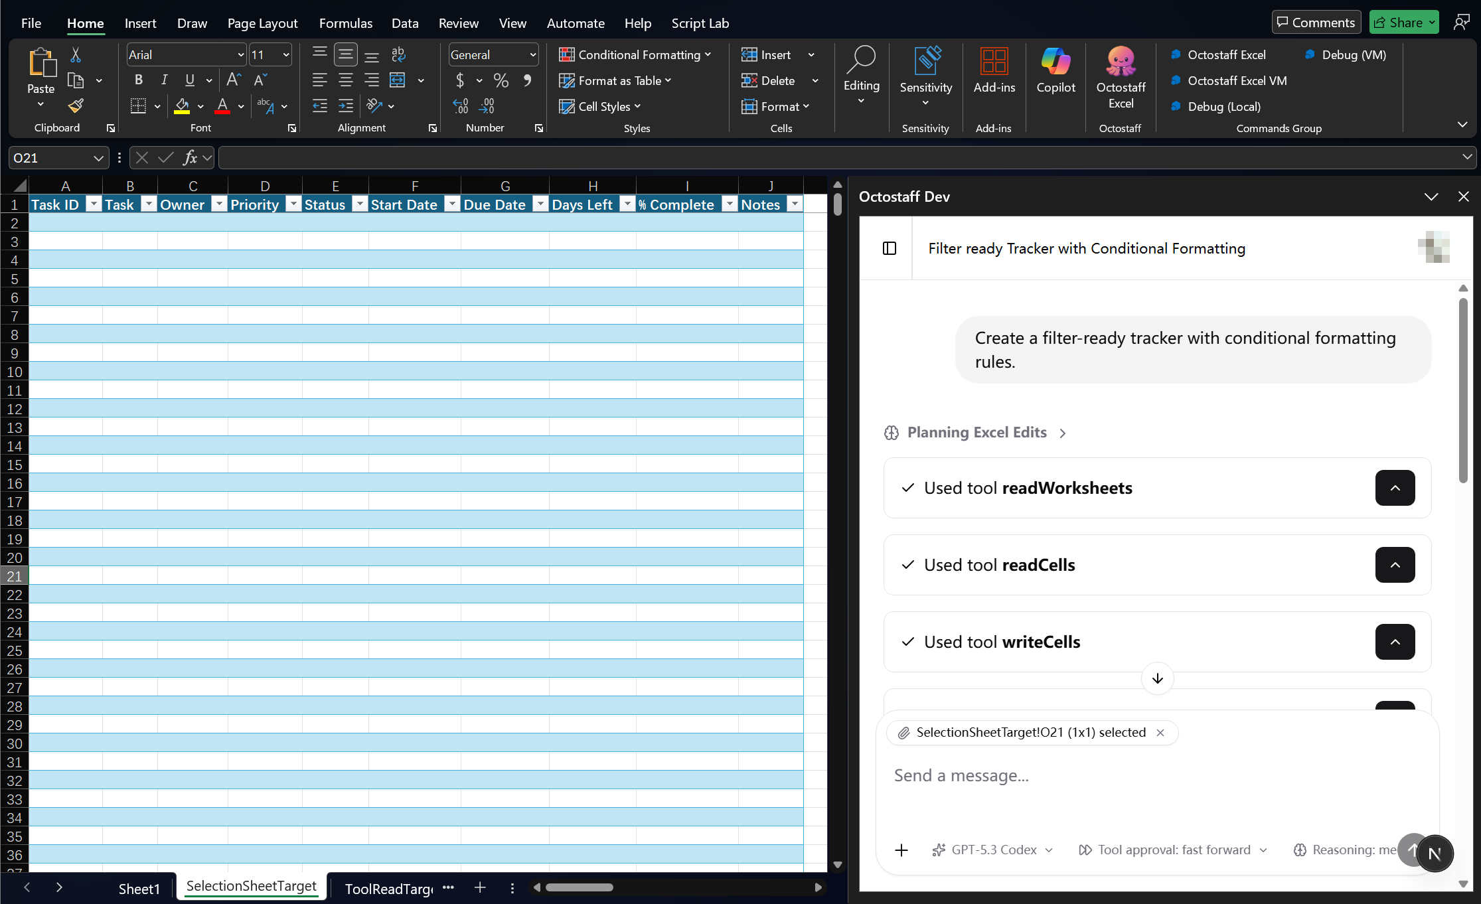Open the Priority column filter dropdown
Viewport: 1481px width, 904px height.
pos(293,204)
